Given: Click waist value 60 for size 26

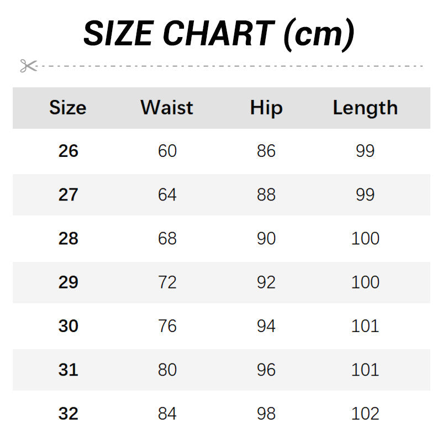Looking at the screenshot, I should point(167,151).
